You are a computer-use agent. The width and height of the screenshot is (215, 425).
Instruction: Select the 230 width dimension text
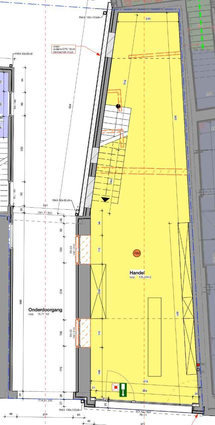point(148,19)
